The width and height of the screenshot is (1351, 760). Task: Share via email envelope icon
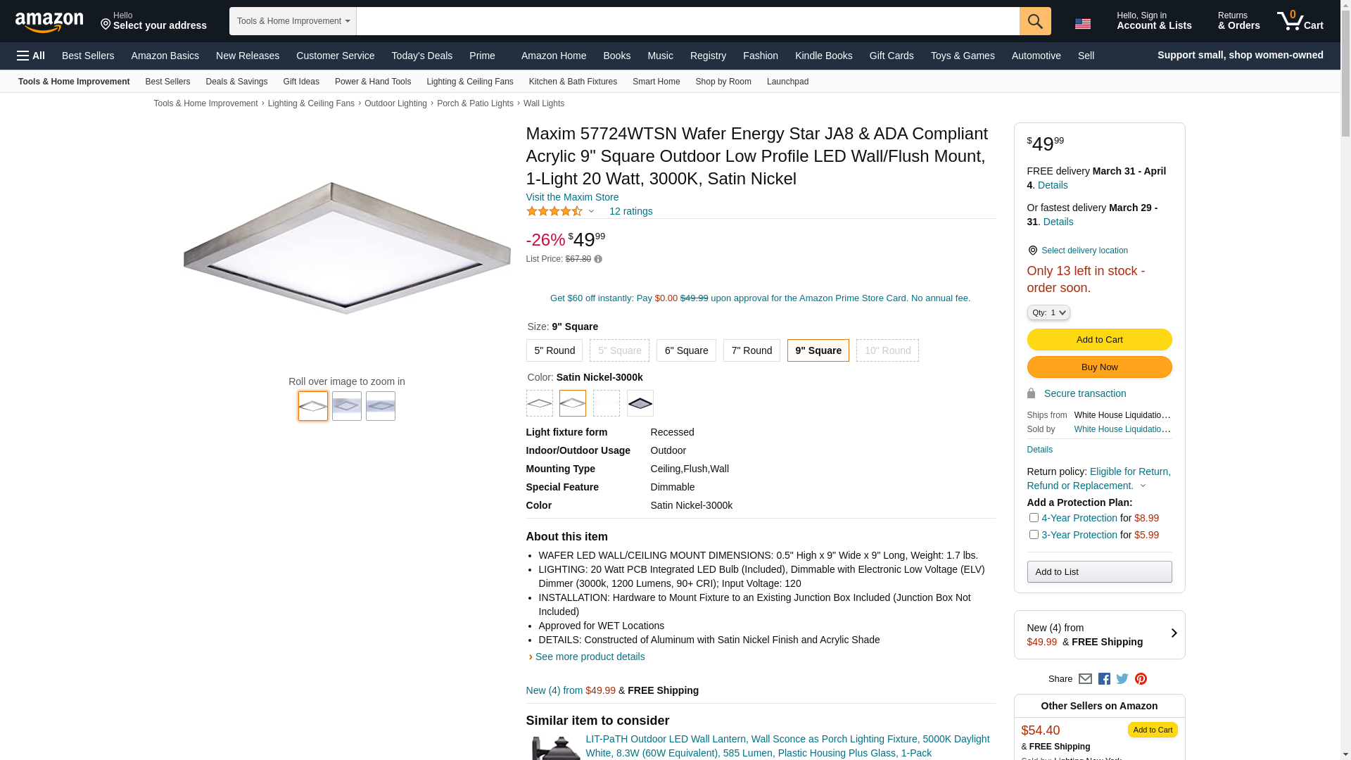pos(1085,679)
